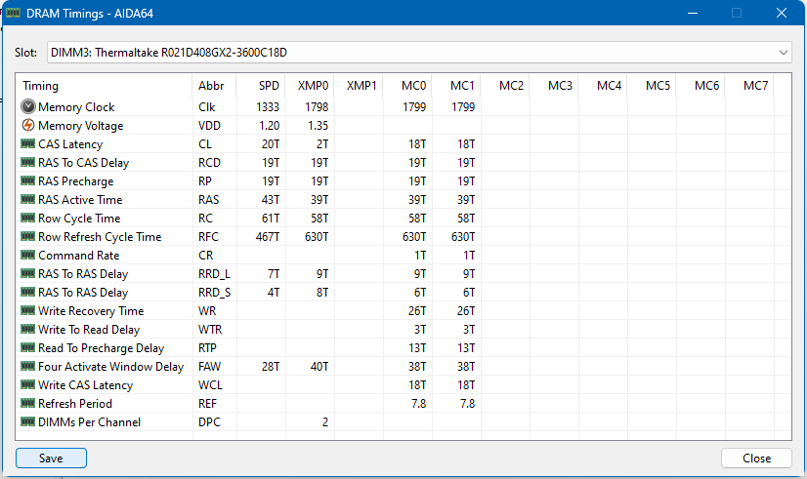Click the Read To Precharge Delay chip icon
Viewport: 807px width, 479px height.
pyautogui.click(x=27, y=347)
